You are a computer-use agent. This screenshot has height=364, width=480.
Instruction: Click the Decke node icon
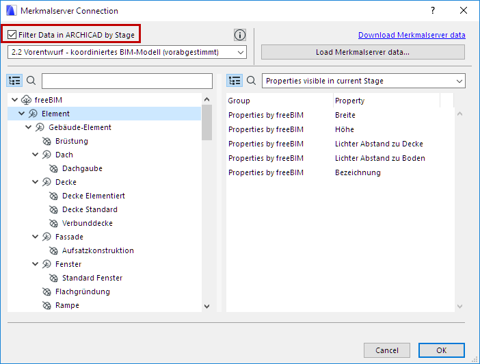[x=46, y=182]
